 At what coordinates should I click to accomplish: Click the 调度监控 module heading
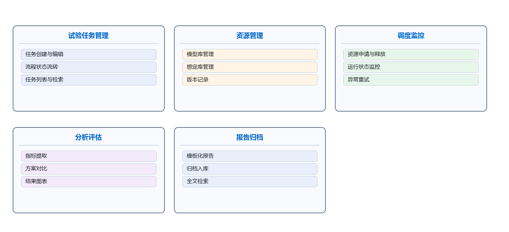point(411,36)
